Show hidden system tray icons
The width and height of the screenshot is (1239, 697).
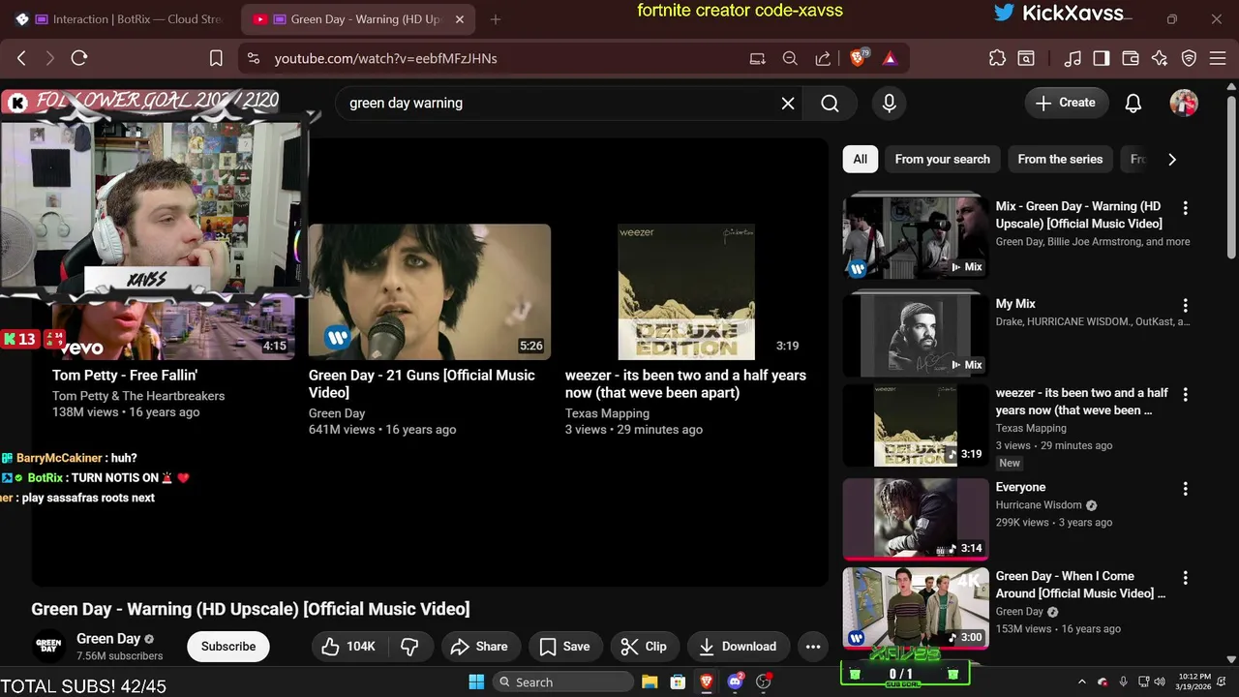click(x=1082, y=682)
